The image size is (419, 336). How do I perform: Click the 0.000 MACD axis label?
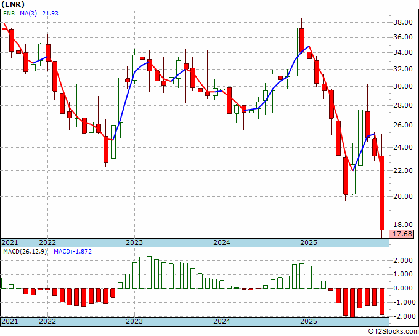[x=404, y=288]
